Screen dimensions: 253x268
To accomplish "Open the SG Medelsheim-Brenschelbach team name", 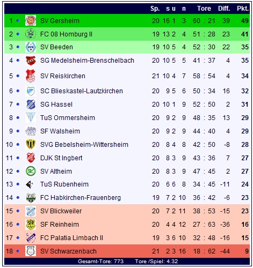I will click(87, 61).
